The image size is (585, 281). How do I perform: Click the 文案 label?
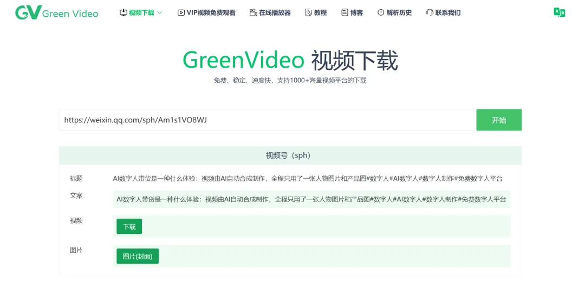click(76, 195)
